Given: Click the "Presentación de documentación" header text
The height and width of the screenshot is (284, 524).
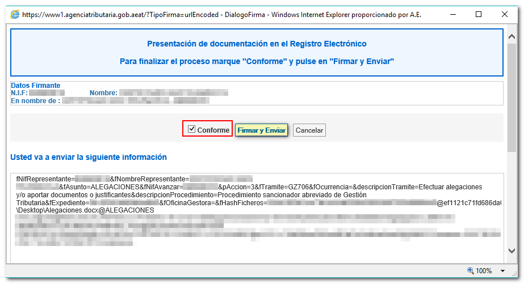Looking at the screenshot, I should (257, 44).
